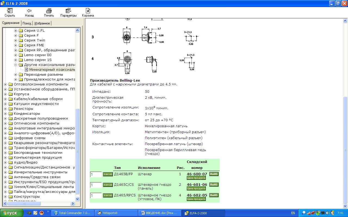Go back using the Назад arrow
The image size is (348, 217).
[x=29, y=13]
